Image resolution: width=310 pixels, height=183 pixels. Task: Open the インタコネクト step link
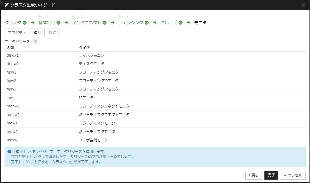(x=87, y=23)
